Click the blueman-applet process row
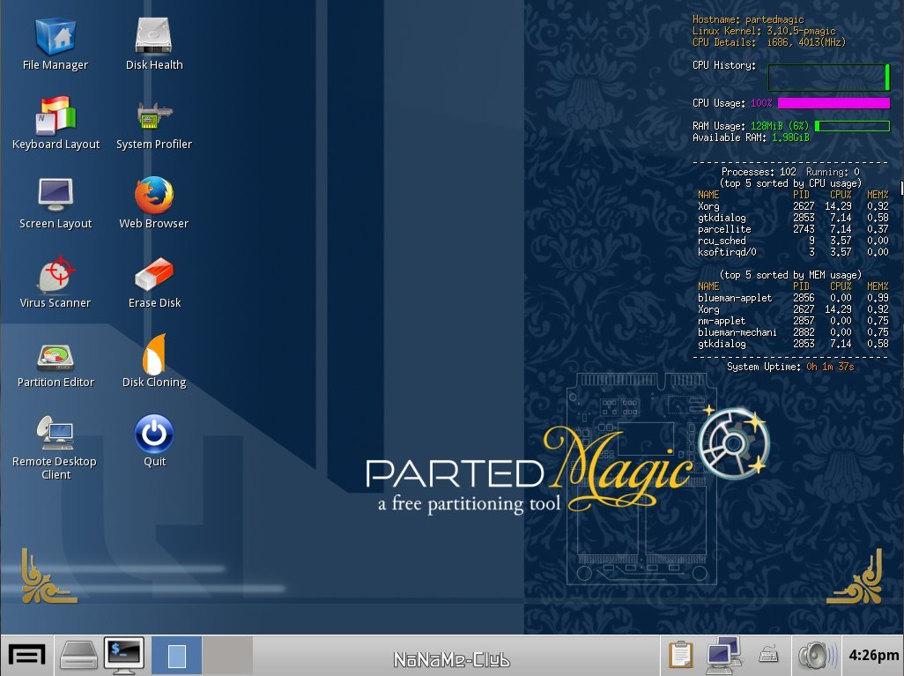Screen dimensions: 904x676 (793, 298)
